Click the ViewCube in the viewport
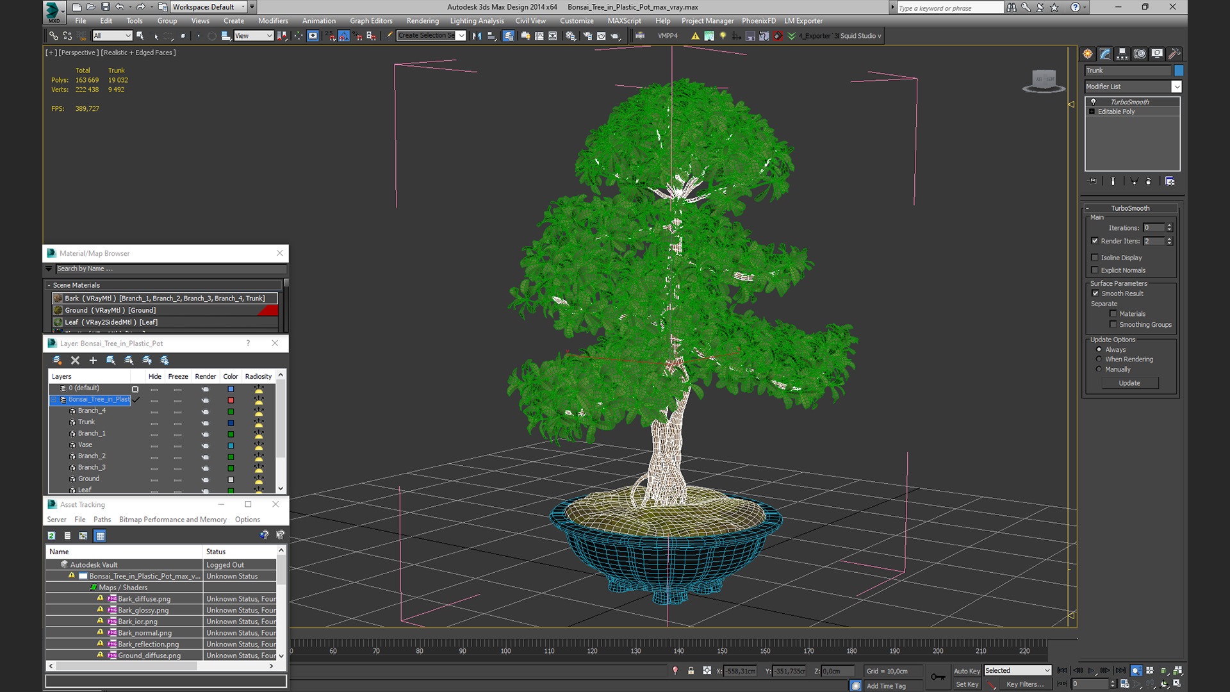The height and width of the screenshot is (692, 1230). tap(1044, 81)
